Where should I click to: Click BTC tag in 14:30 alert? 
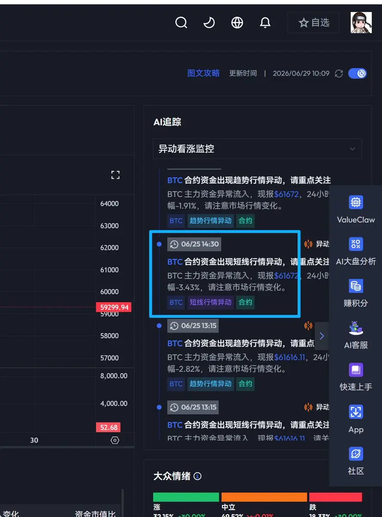(176, 302)
